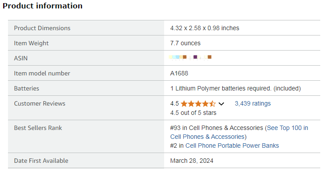Viewport: 326px width, 169px height.
Task: Click the Customer Reviews row label
Action: click(39, 103)
